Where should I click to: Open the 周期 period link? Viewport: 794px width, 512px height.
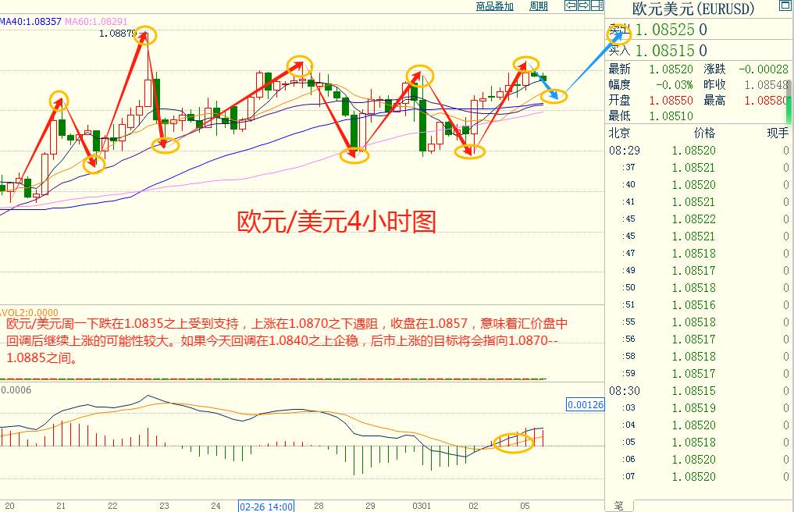pos(538,6)
